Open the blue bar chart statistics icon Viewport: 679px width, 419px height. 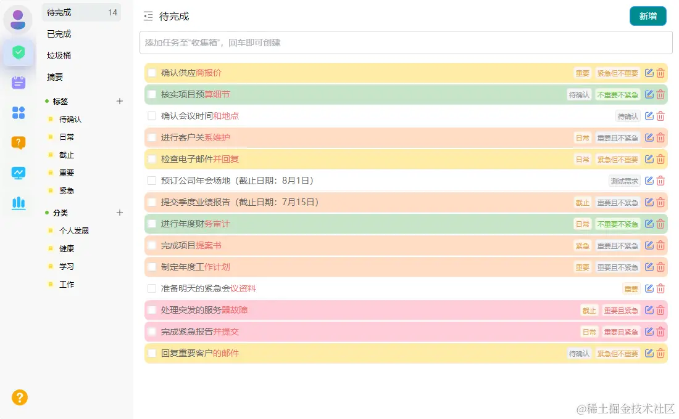[19, 203]
